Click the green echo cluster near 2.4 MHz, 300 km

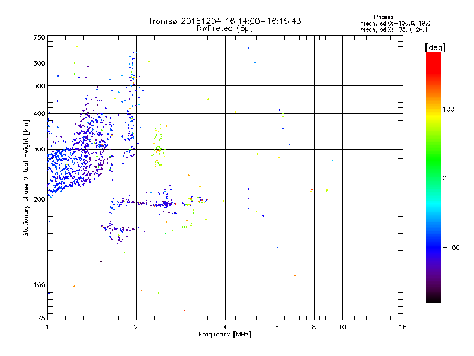point(158,145)
